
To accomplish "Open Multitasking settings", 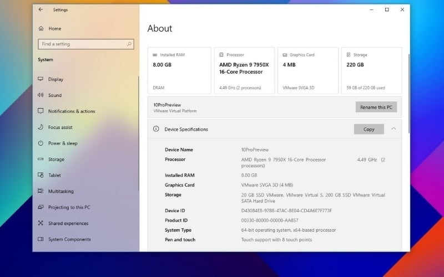I will point(60,191).
